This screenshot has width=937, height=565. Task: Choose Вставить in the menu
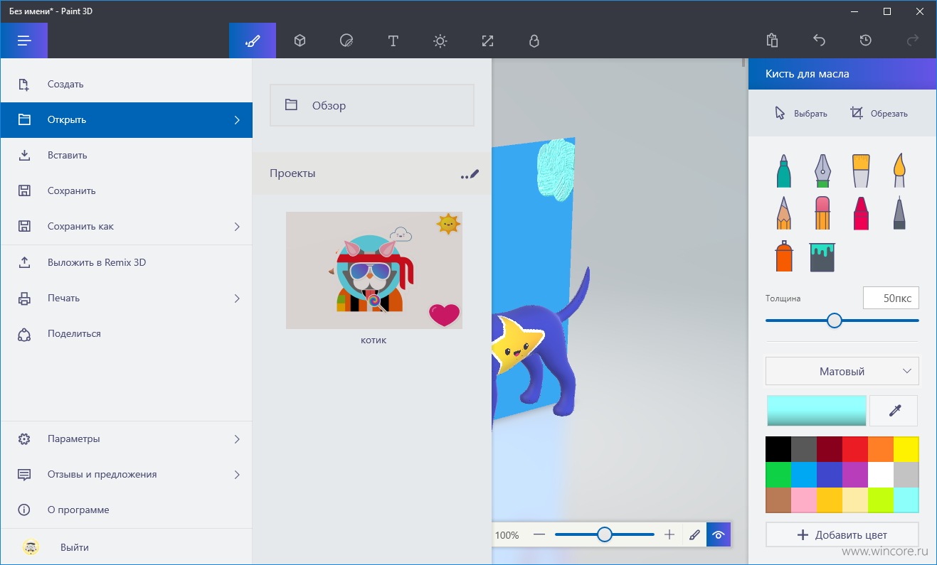pyautogui.click(x=126, y=155)
